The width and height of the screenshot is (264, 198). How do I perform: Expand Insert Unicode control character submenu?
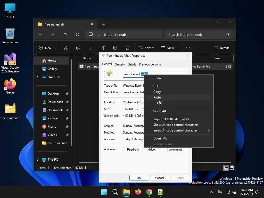coord(178,130)
